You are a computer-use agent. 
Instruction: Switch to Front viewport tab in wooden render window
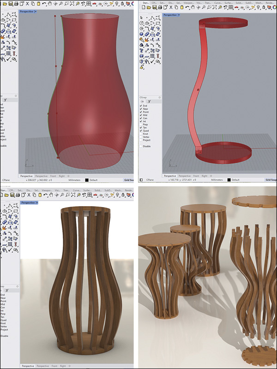tap(54, 366)
